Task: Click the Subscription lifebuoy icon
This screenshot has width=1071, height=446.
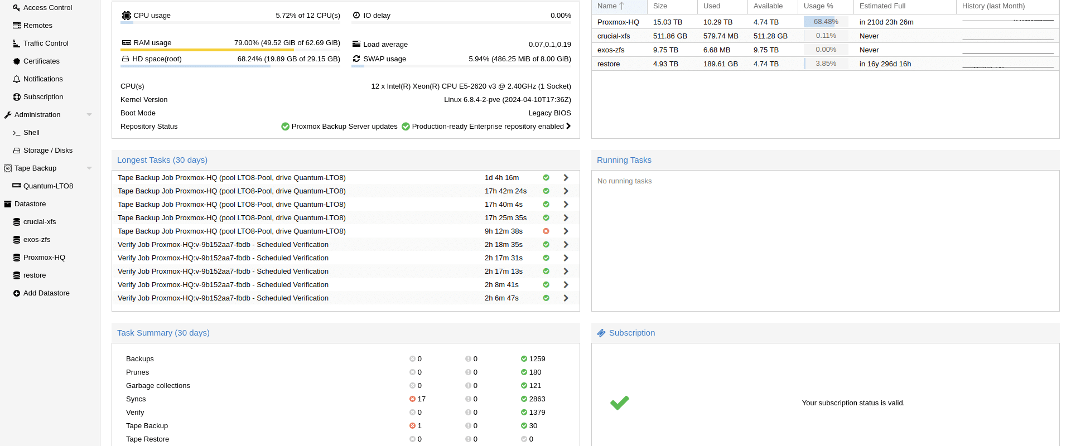Action: click(17, 97)
